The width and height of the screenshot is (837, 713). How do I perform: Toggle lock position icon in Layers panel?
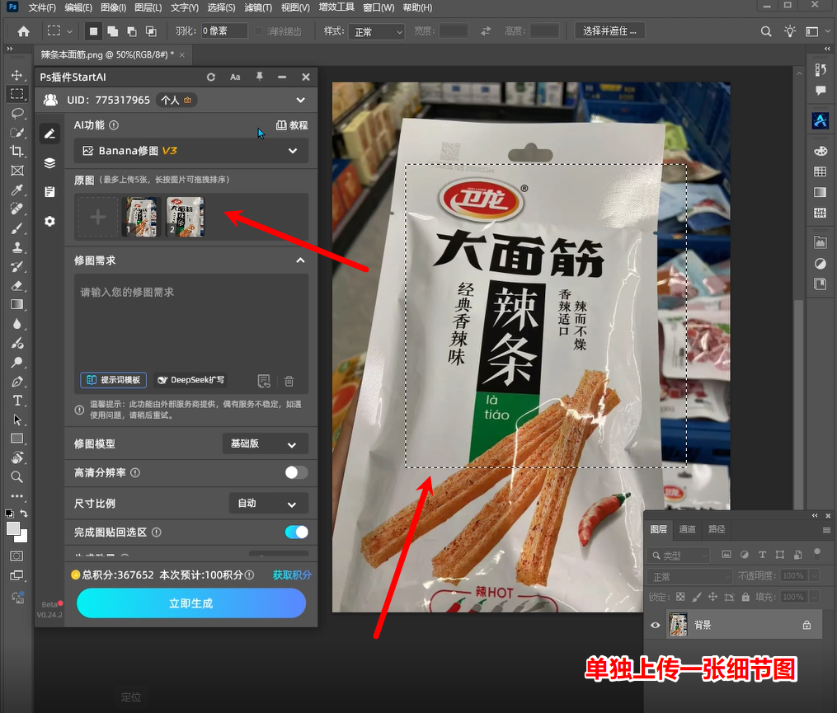coord(712,597)
